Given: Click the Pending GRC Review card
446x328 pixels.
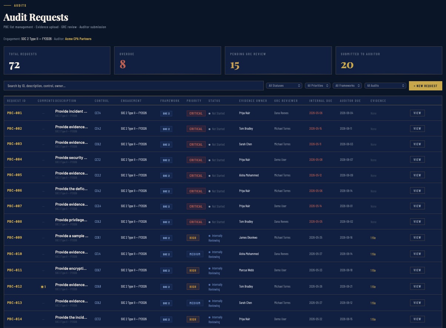Looking at the screenshot, I should pyautogui.click(x=278, y=60).
